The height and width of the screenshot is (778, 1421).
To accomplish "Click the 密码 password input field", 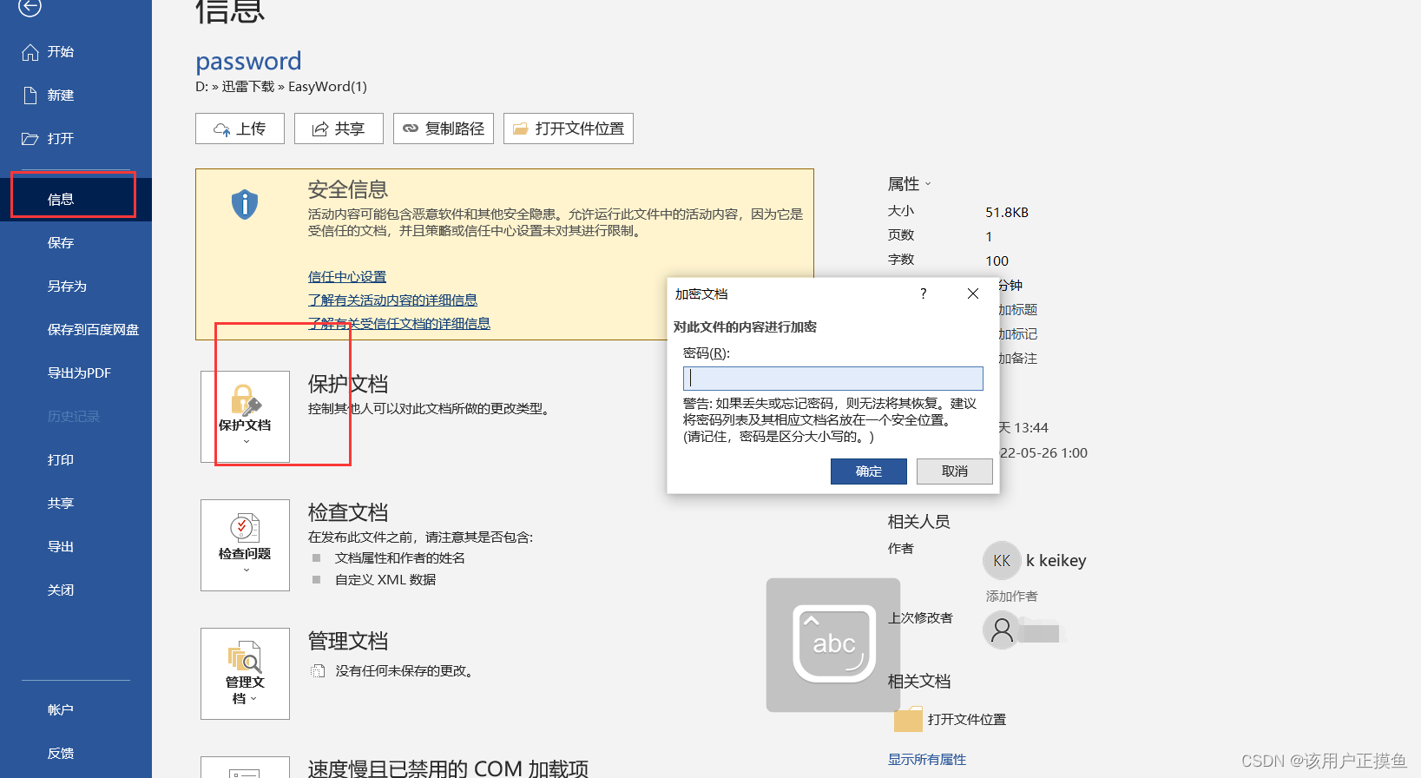I will click(x=833, y=379).
